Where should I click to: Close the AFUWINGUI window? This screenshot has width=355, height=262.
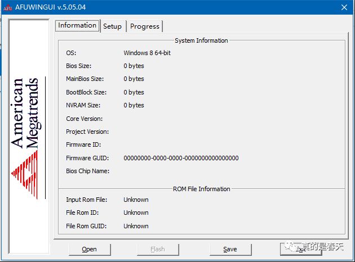tap(344, 7)
